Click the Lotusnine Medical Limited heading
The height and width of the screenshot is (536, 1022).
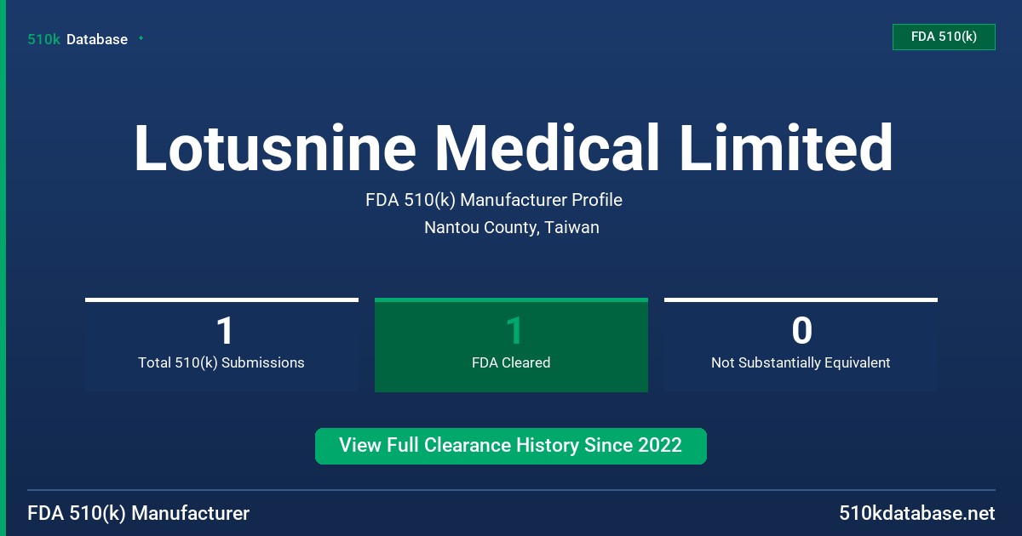[x=514, y=148]
